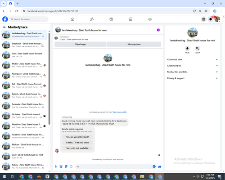Click the back arrow beside Marketplace
The image size is (225, 180).
(4, 27)
